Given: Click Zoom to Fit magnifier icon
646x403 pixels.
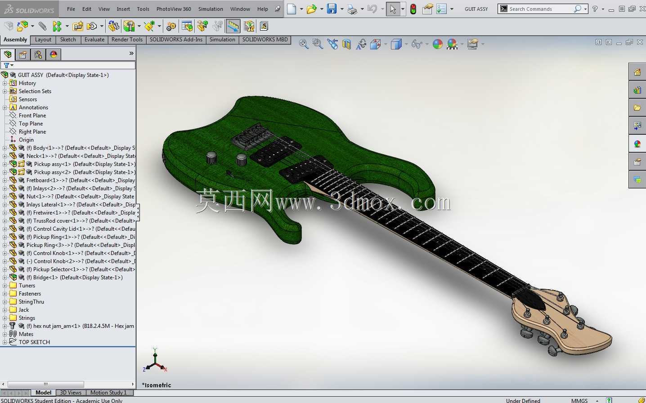Looking at the screenshot, I should pos(304,44).
